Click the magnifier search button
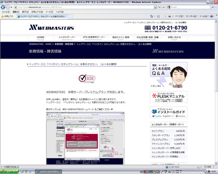The height and width of the screenshot is (174, 218). pos(213,7)
